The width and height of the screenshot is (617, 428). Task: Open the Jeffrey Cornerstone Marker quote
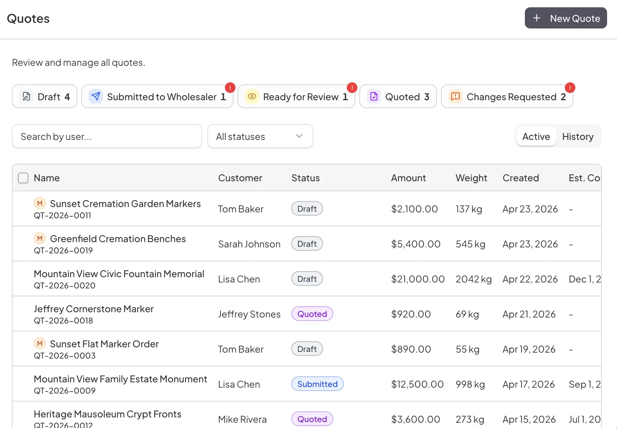pyautogui.click(x=94, y=309)
